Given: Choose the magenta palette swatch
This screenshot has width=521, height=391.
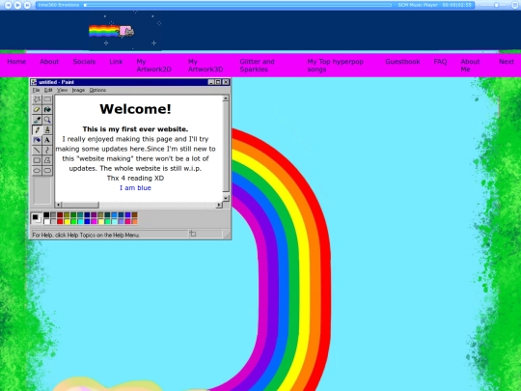Looking at the screenshot, I should point(94,221).
